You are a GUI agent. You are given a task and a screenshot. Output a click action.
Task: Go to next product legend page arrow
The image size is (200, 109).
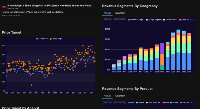click(194, 102)
